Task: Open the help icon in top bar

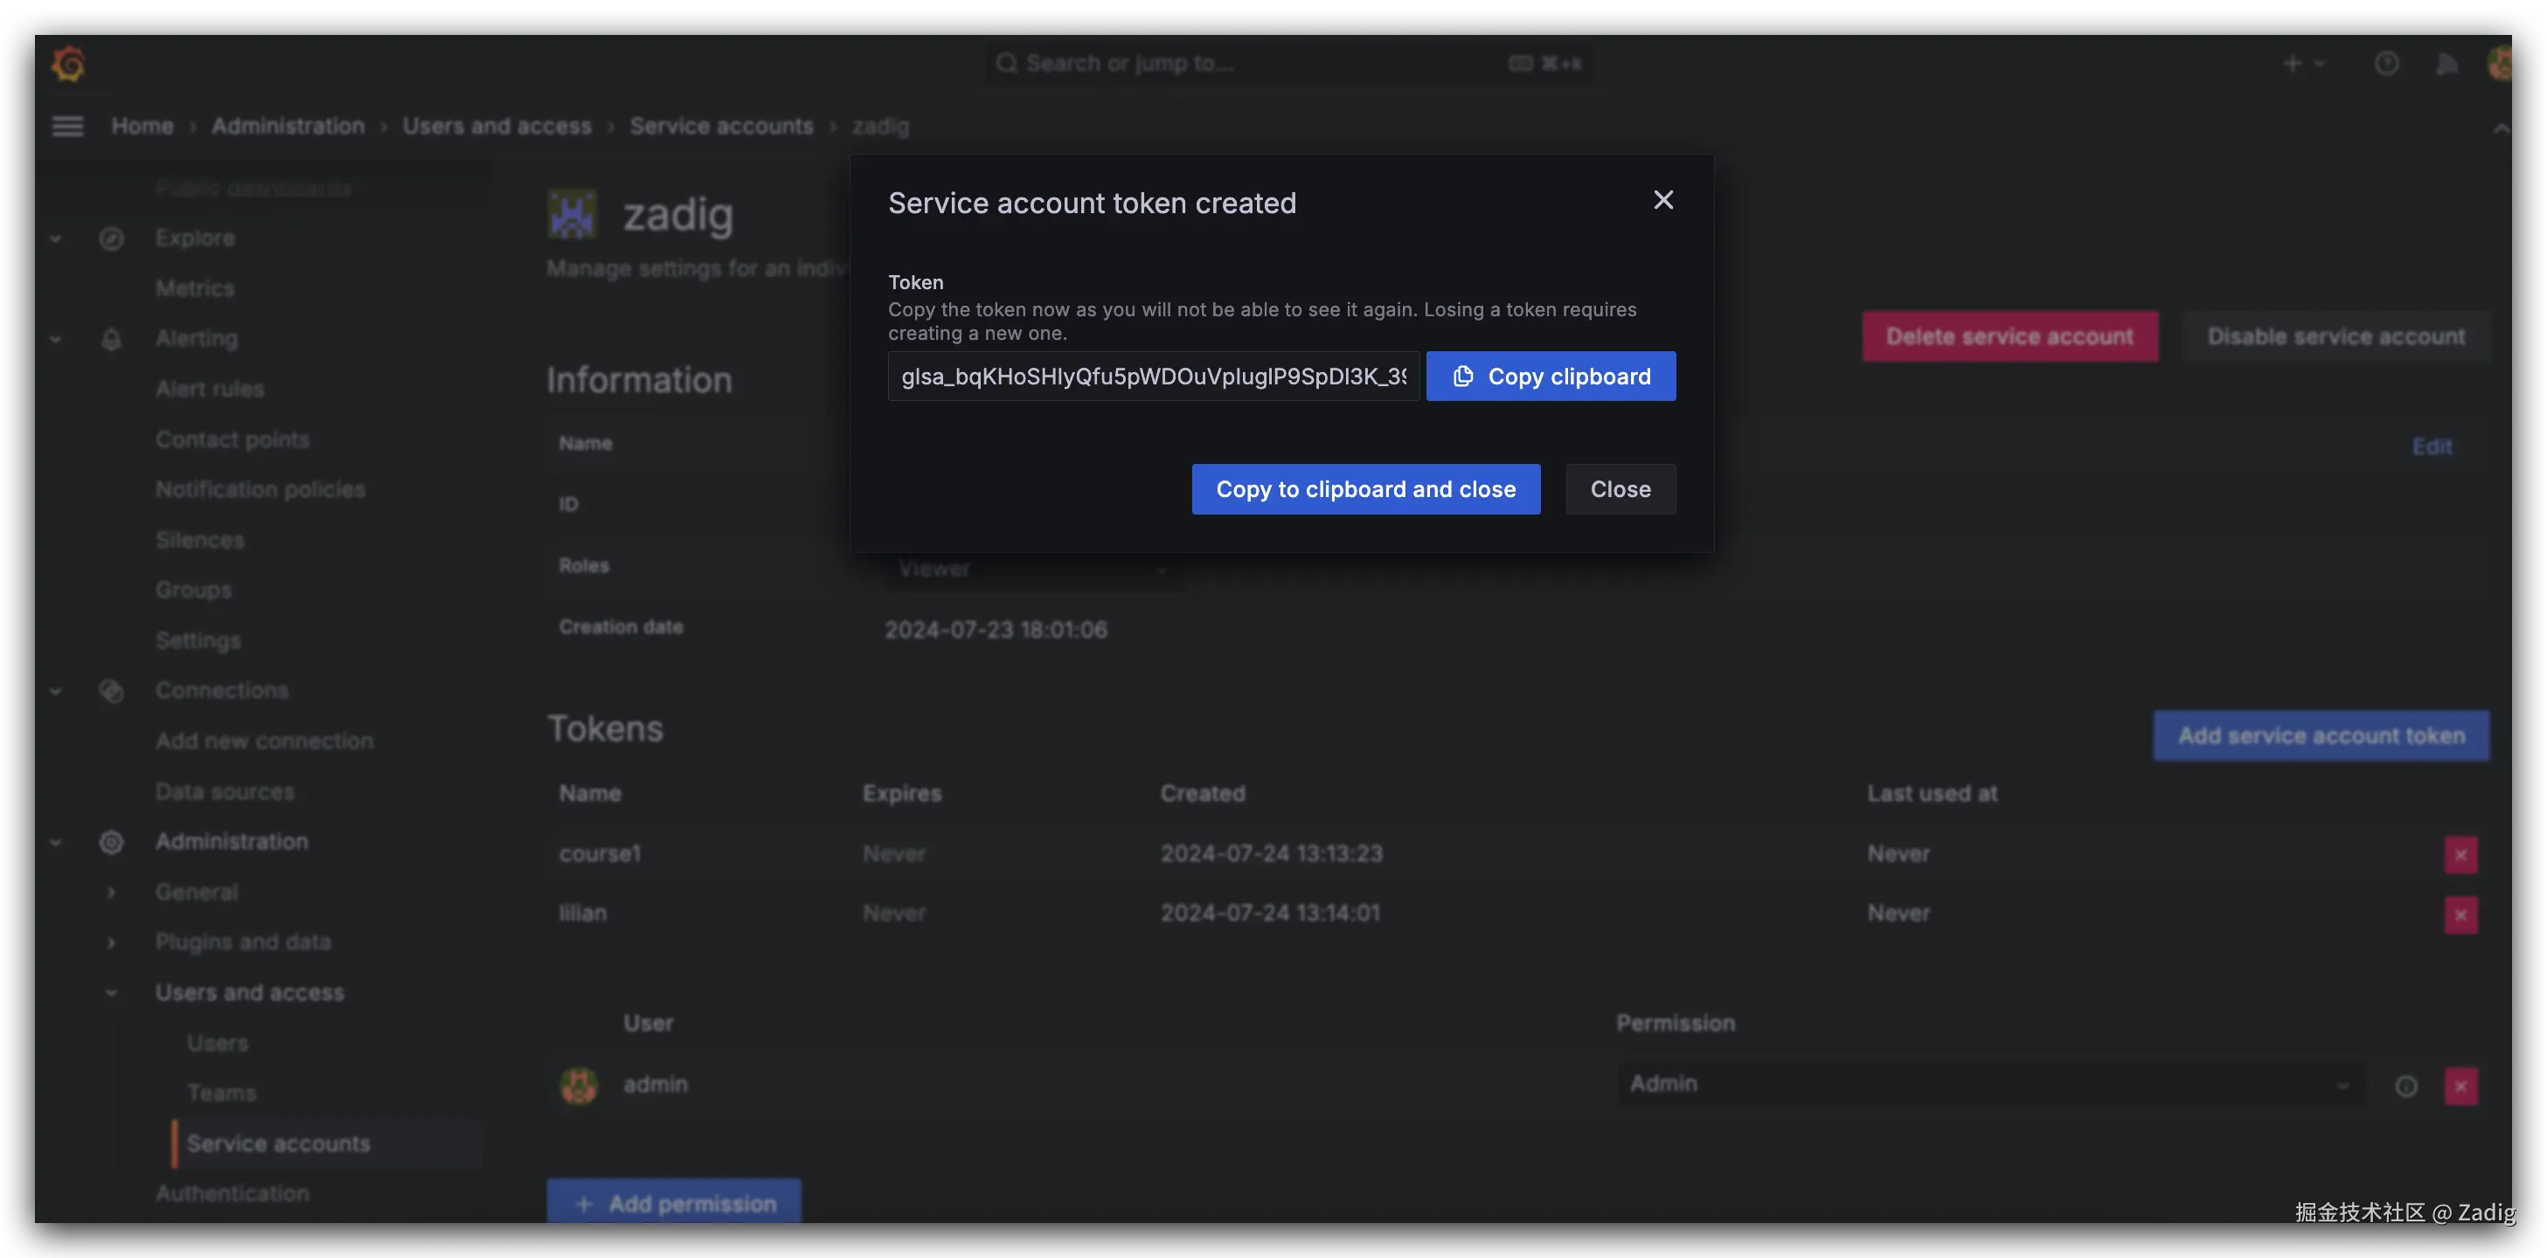Action: point(2386,65)
